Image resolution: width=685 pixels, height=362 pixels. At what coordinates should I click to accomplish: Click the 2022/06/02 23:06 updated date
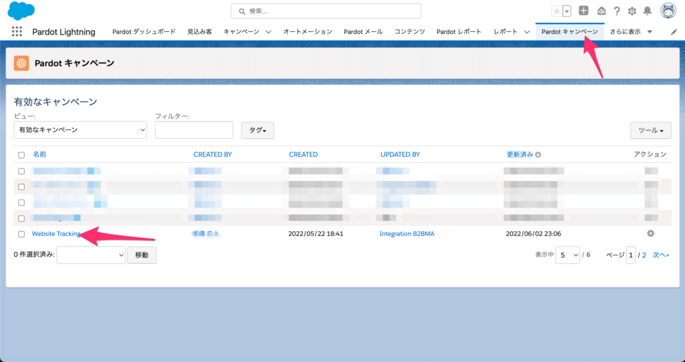533,234
